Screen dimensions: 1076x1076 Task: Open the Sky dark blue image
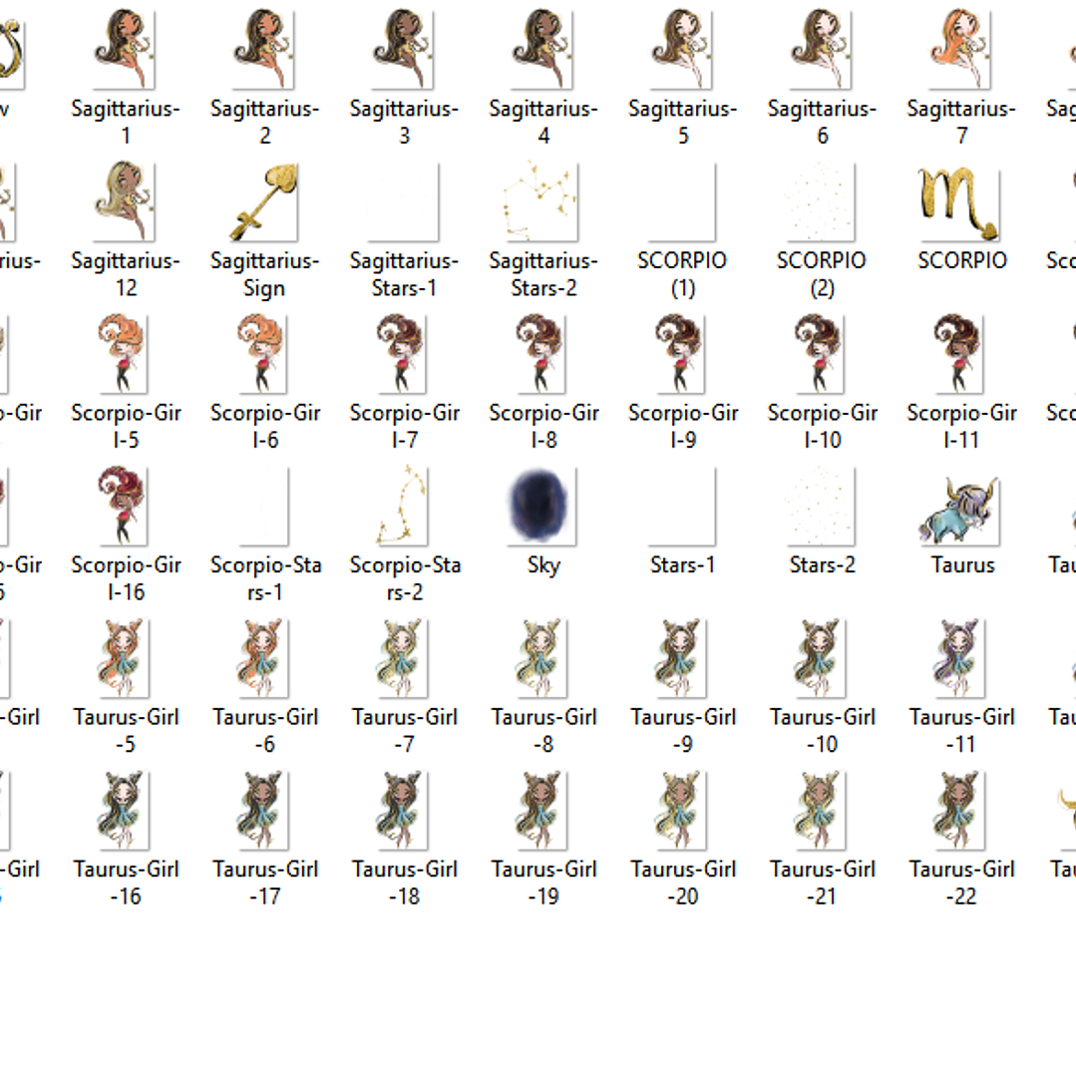[543, 507]
